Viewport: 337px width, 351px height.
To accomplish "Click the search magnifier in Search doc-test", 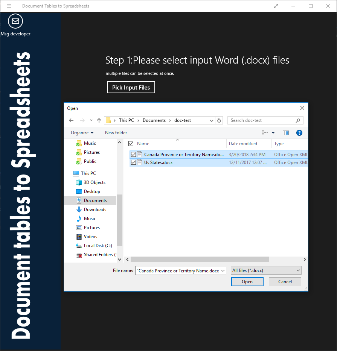I will [x=299, y=120].
